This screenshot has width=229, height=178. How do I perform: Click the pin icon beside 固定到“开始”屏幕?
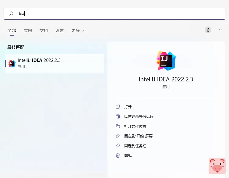118,136
